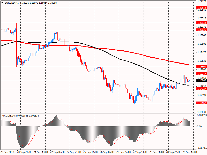The height and width of the screenshot is (155, 207).
Task: Click the EURUSD,H1 symbol title
Action: pos(12,3)
